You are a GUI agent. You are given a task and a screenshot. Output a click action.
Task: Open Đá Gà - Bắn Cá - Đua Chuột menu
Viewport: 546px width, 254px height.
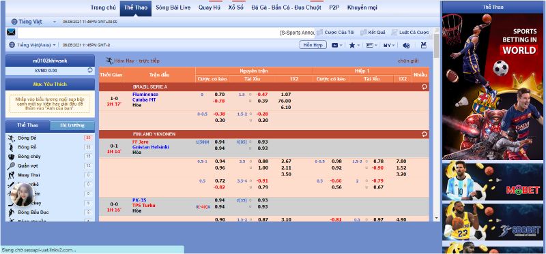[286, 7]
